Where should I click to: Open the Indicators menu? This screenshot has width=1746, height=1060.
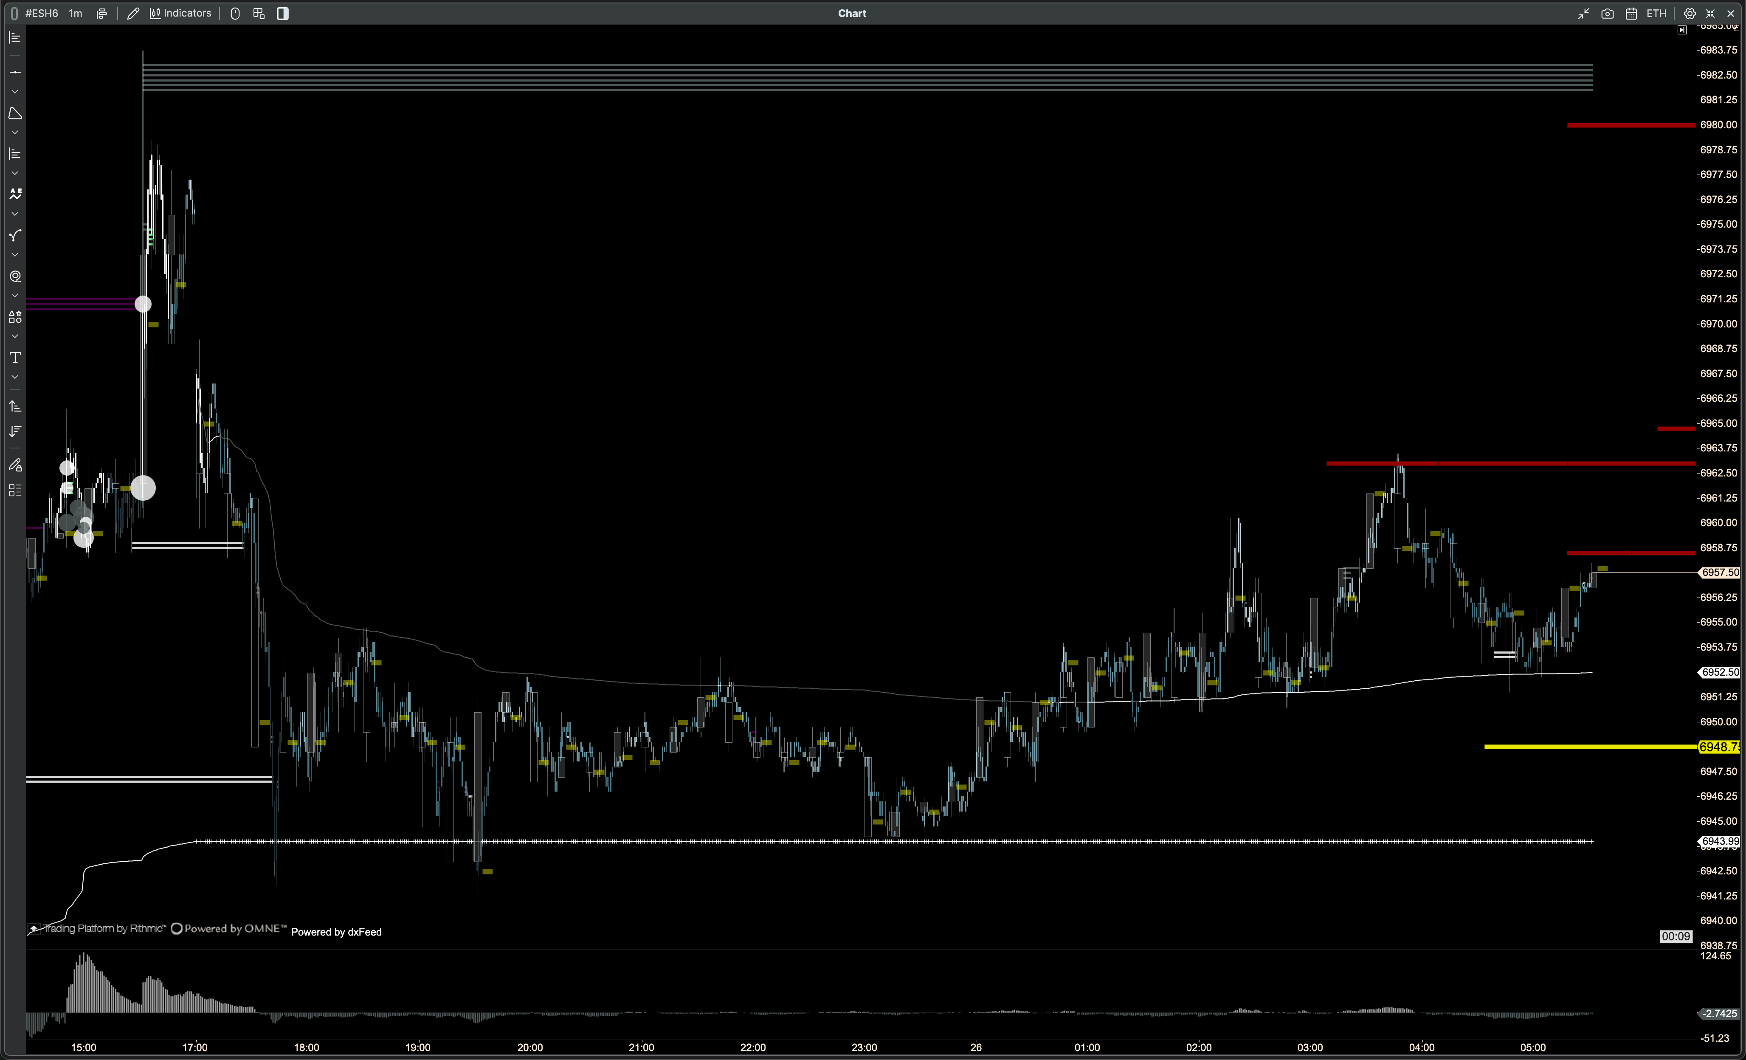[181, 14]
